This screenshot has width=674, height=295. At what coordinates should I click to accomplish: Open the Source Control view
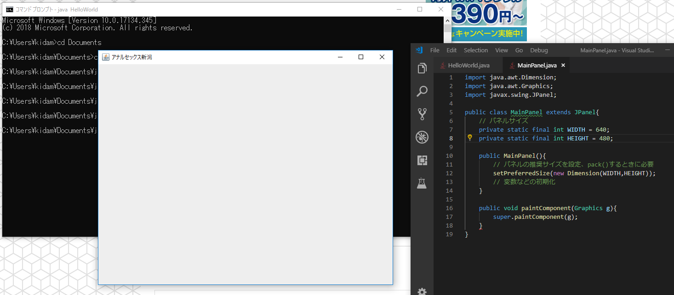tap(422, 114)
